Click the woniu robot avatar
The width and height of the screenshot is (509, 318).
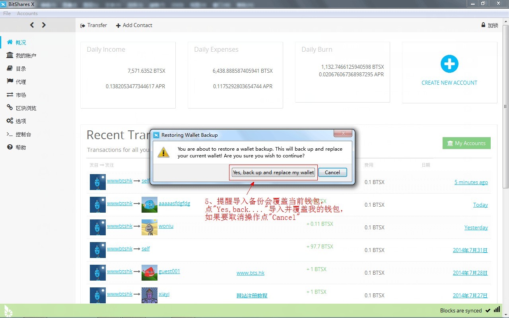click(x=150, y=227)
